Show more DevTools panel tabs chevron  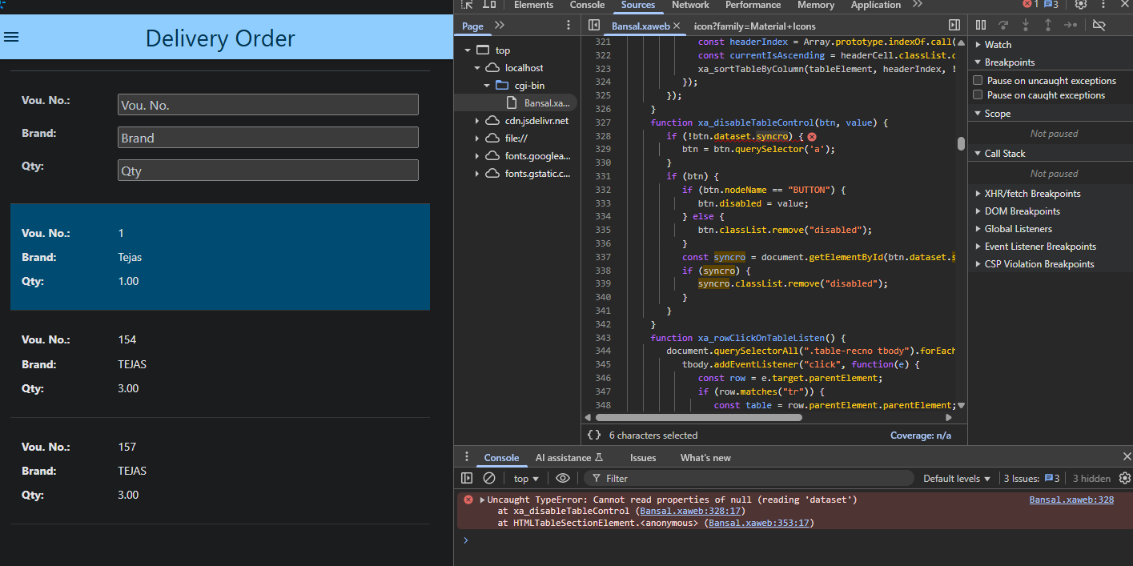click(x=918, y=5)
